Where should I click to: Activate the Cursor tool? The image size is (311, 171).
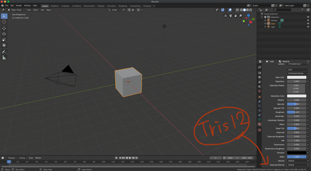pyautogui.click(x=4, y=22)
